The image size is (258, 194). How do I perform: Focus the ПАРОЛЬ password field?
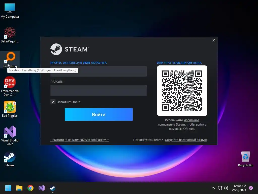click(99, 90)
